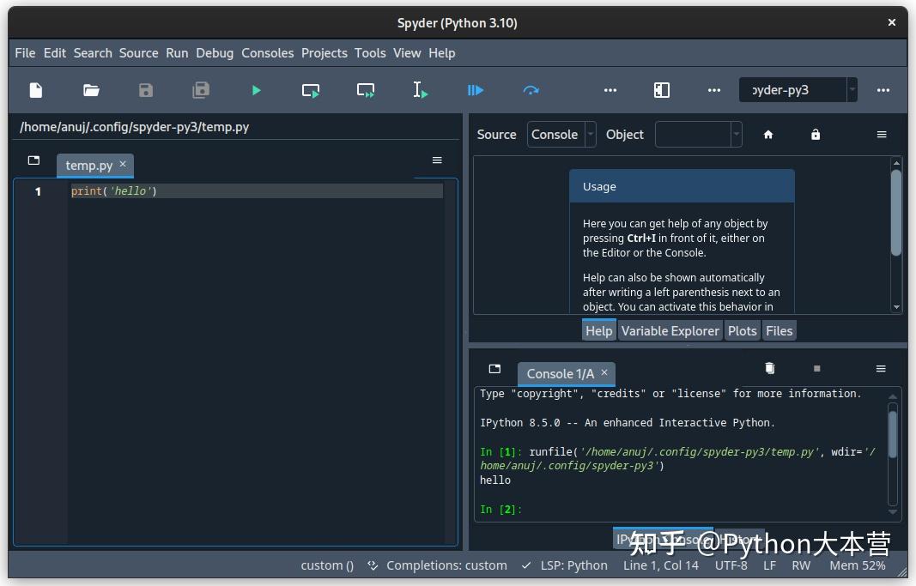Start debugging the current file

[x=475, y=90]
